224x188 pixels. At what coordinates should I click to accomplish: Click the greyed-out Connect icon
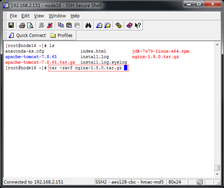tap(41, 25)
